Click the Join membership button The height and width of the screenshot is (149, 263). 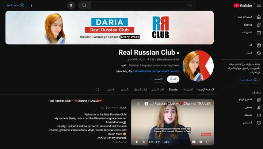click(158, 79)
